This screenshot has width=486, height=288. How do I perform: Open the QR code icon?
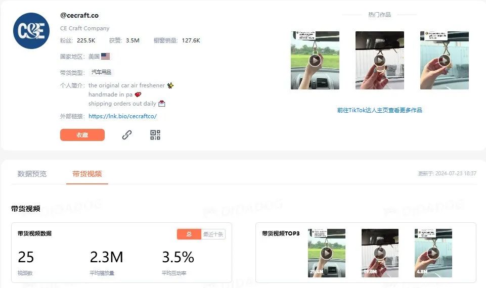click(155, 135)
